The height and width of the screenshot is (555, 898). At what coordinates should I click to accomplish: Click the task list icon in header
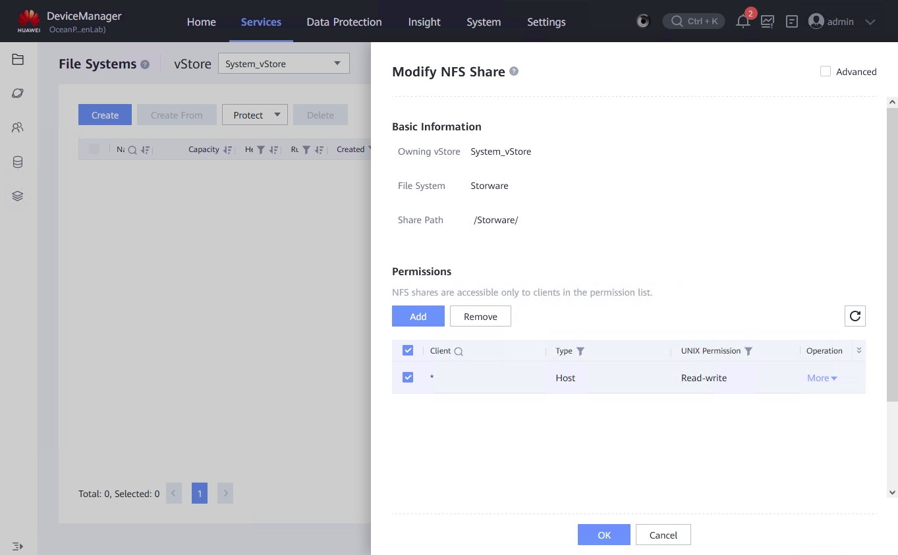792,22
